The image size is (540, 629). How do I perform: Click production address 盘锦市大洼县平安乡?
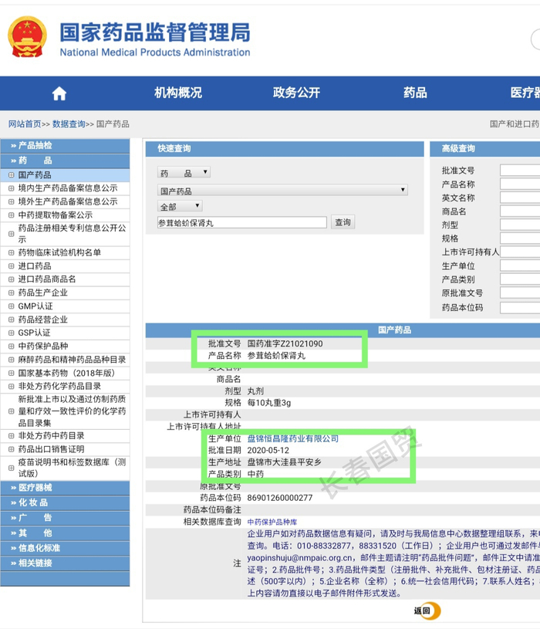[x=284, y=462]
